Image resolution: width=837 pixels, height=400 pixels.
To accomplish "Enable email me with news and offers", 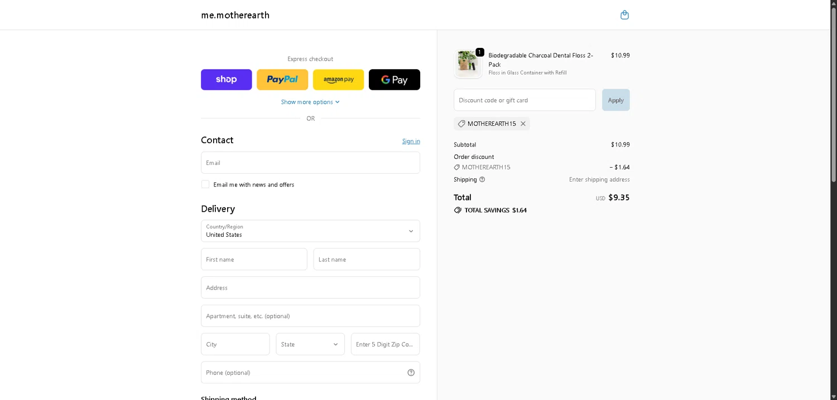I will pos(205,184).
